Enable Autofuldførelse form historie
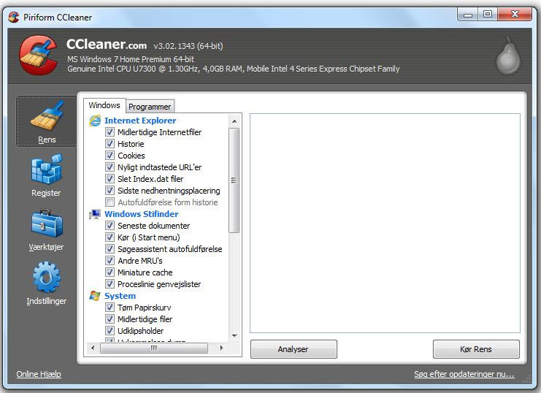 [110, 202]
